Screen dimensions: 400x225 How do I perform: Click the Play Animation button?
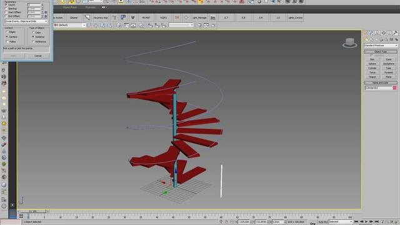point(366,222)
